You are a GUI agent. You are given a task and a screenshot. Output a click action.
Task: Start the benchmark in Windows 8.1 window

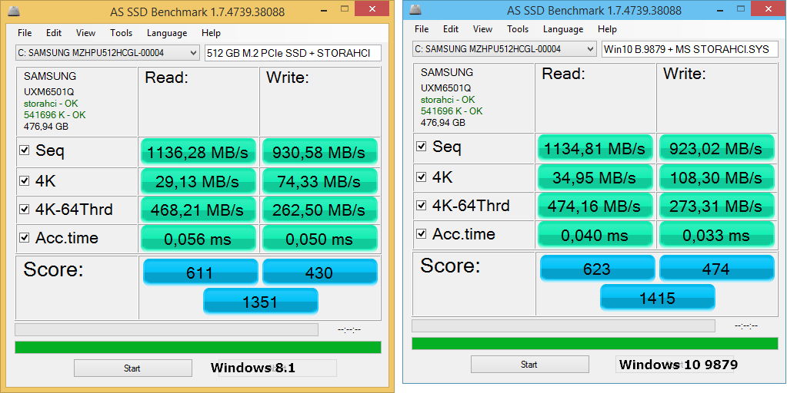pos(132,368)
